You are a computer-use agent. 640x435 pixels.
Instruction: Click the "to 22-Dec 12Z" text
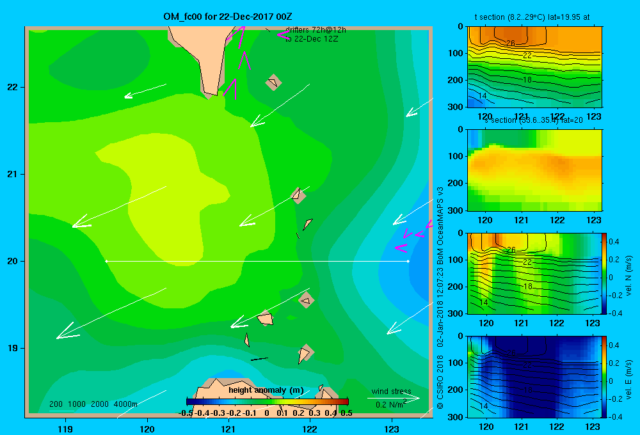click(312, 39)
